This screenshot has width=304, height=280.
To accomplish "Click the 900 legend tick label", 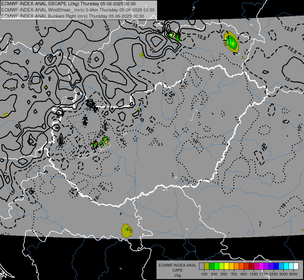I will 244,274.
